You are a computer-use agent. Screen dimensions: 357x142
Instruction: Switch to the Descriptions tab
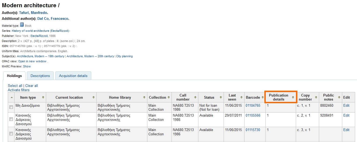pos(40,76)
